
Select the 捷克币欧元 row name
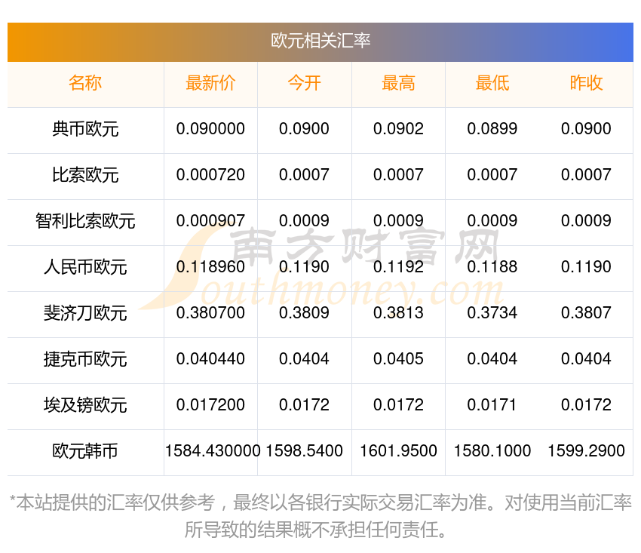(85, 359)
